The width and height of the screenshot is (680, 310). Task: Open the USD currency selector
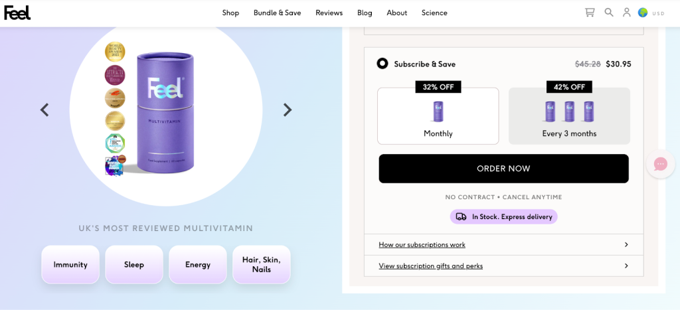(658, 13)
